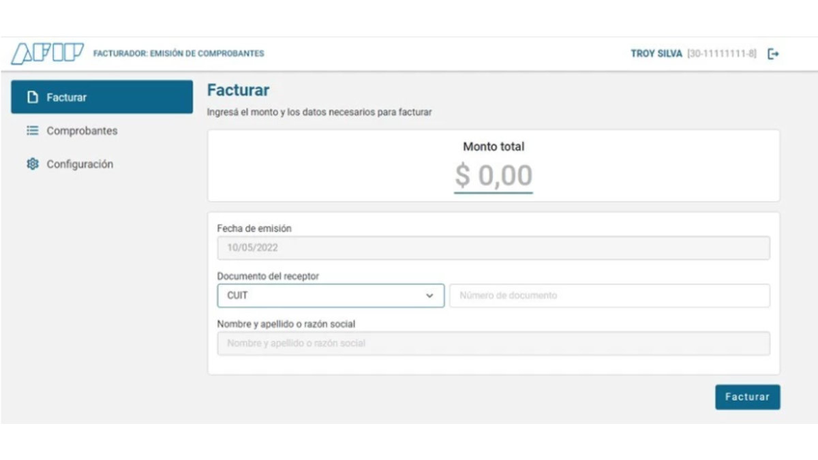The image size is (818, 460).
Task: Click the TROY SILVA user name
Action: [x=656, y=54]
